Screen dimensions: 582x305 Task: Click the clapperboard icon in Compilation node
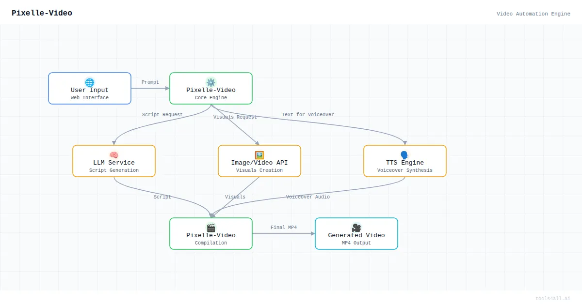tap(211, 228)
